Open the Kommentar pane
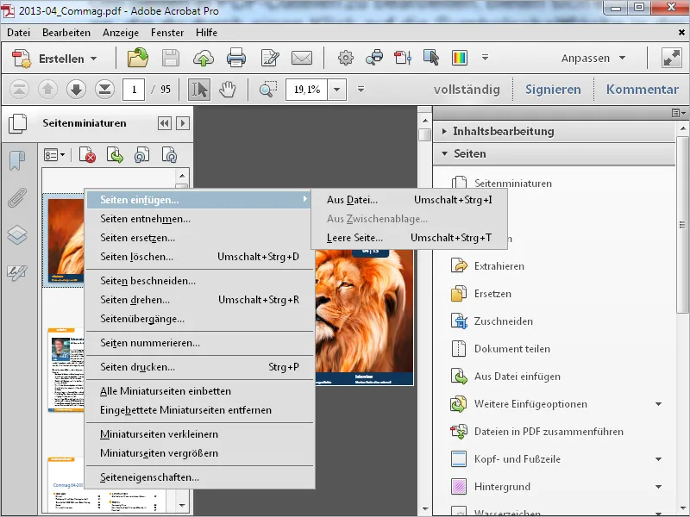Image resolution: width=690 pixels, height=517 pixels. click(642, 90)
